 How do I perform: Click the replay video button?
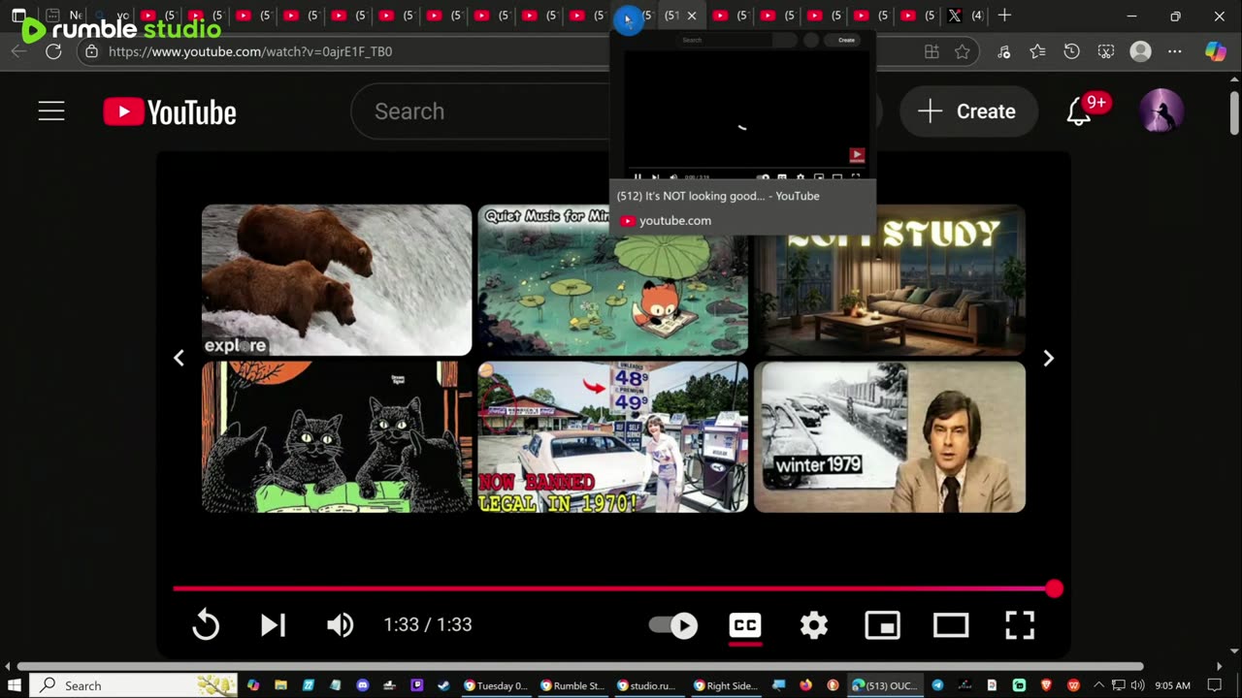(206, 625)
